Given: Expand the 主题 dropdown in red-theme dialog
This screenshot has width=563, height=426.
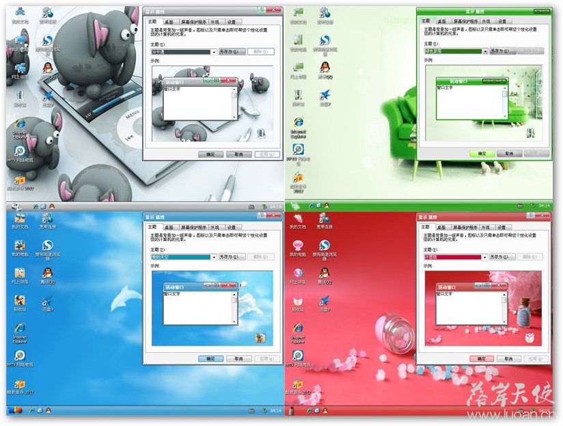Looking at the screenshot, I should pos(486,257).
